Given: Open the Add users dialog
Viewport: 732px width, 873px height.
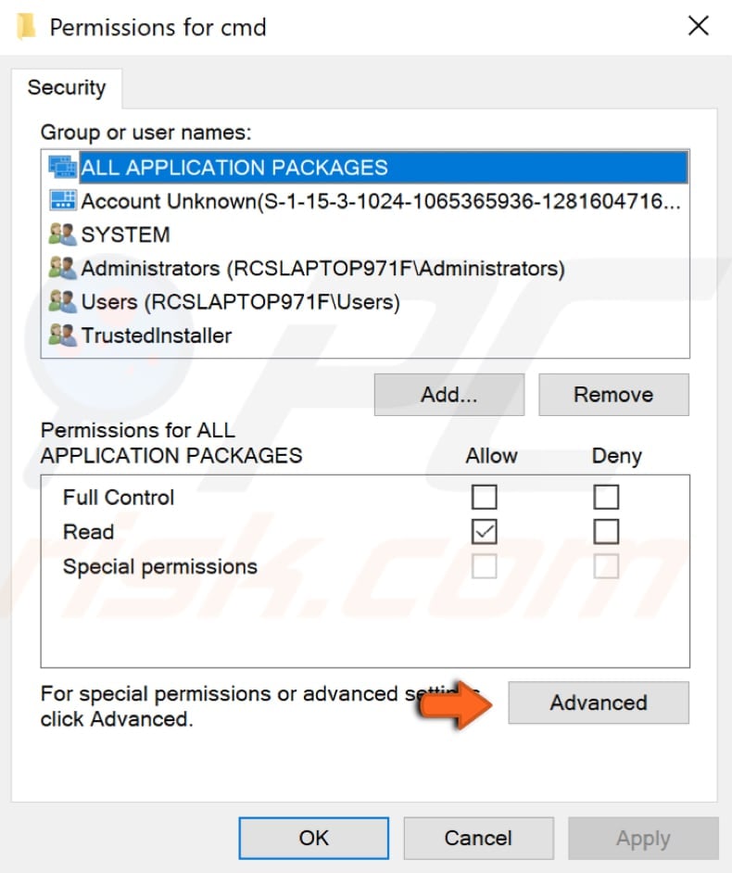Looking at the screenshot, I should click(x=448, y=394).
